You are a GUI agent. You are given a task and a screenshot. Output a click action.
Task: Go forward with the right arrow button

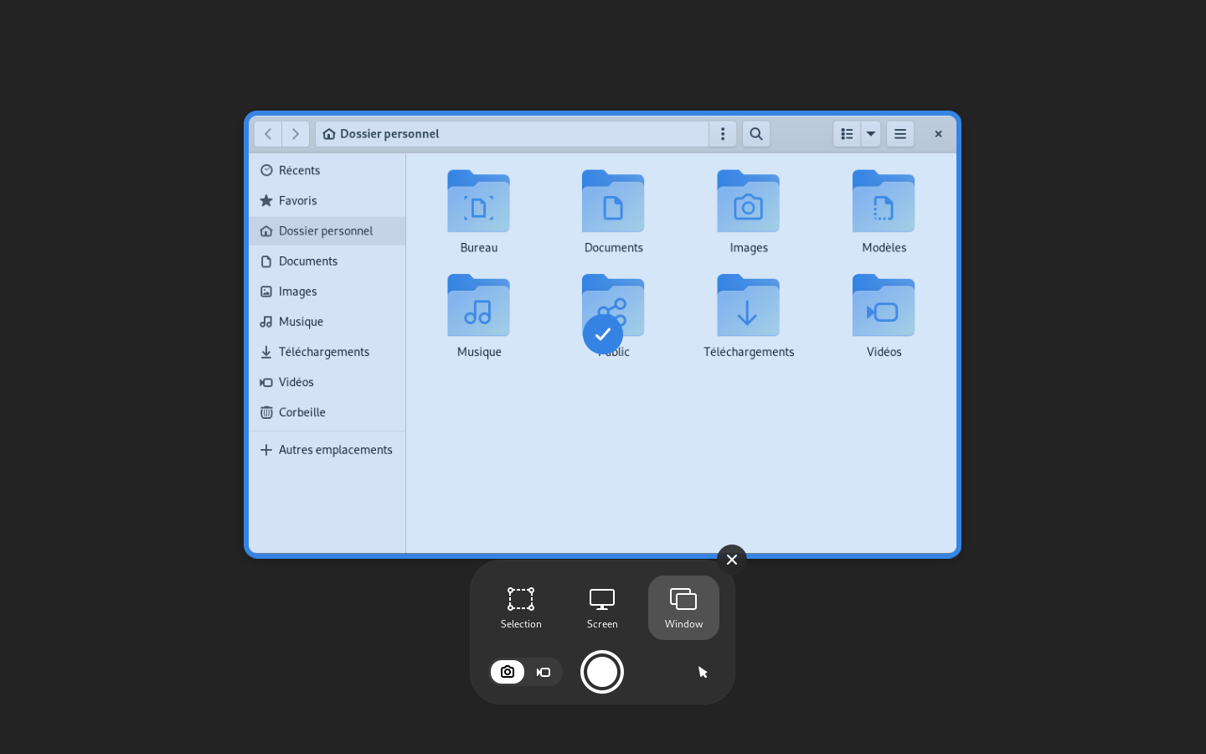296,134
